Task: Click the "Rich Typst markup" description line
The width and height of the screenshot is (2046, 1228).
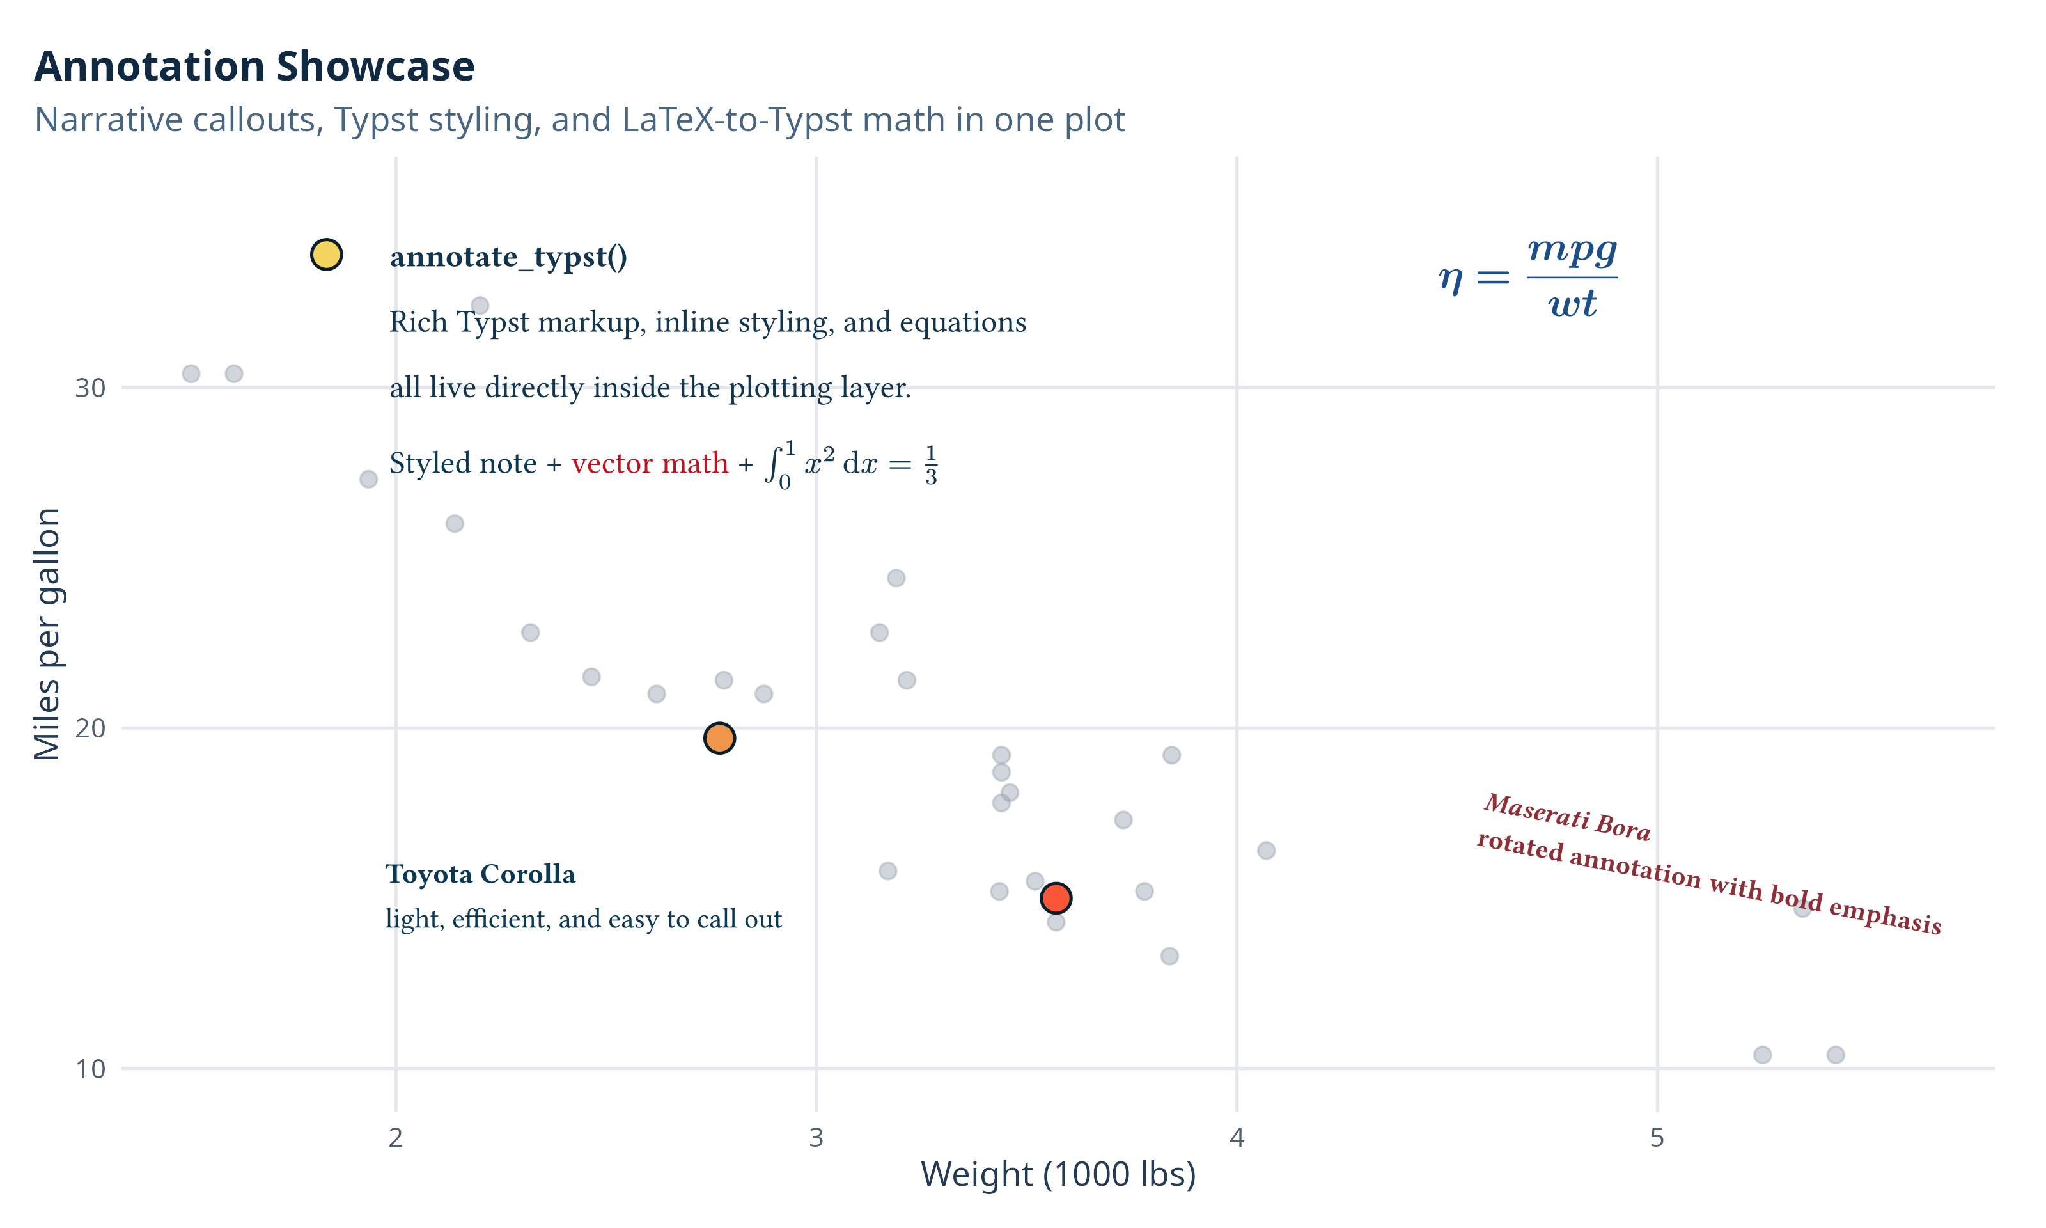Action: tap(707, 322)
